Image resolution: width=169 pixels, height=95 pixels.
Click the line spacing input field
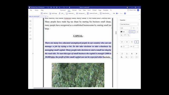click(136, 46)
